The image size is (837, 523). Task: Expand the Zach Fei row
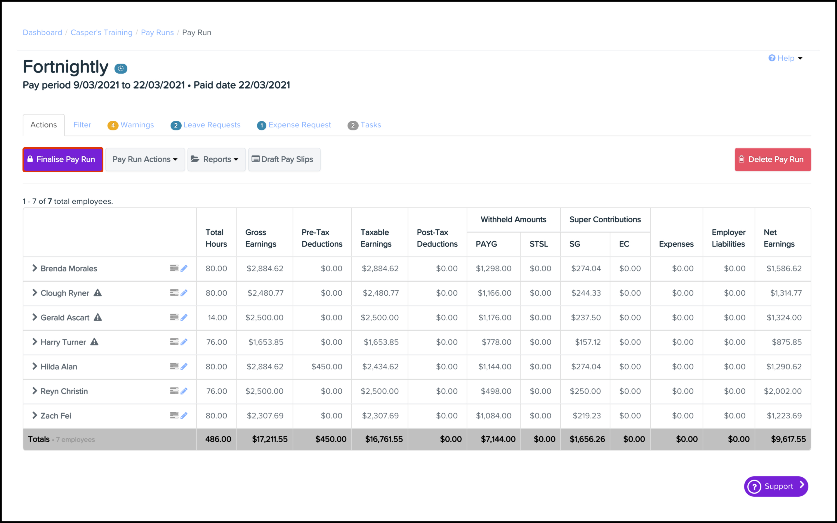pyautogui.click(x=34, y=415)
